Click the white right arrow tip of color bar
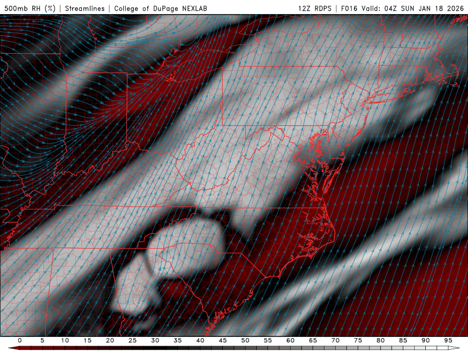The image size is (468, 351). click(455, 348)
